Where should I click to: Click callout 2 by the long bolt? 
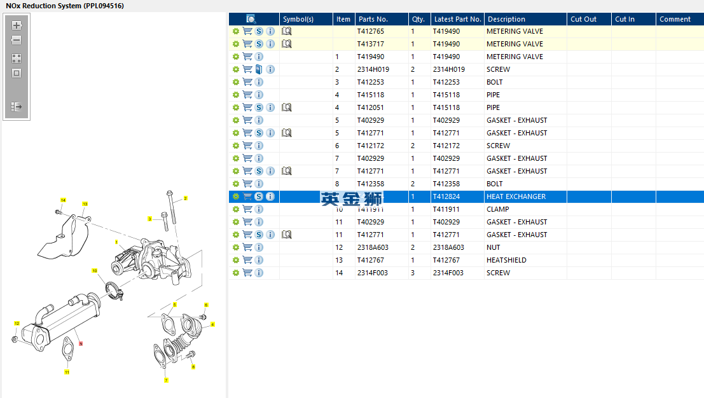[186, 198]
